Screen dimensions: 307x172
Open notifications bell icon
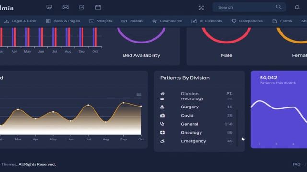pos(297,7)
